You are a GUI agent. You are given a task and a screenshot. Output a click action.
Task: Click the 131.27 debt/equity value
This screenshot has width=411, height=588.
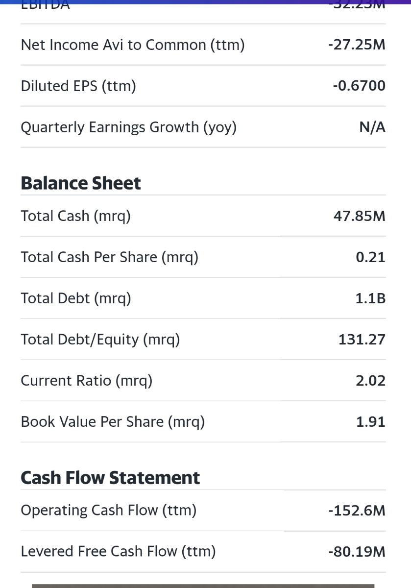(362, 340)
